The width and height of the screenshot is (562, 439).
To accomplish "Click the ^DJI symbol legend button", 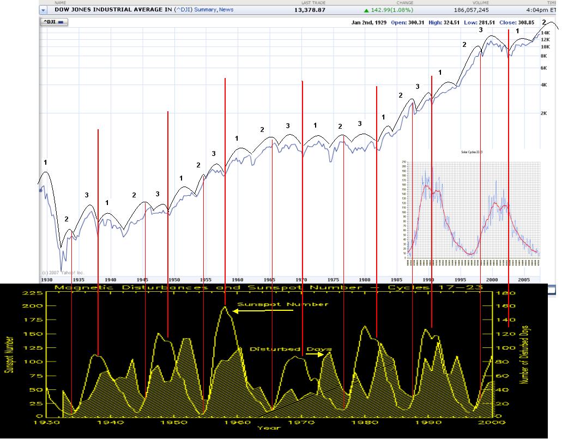I will click(53, 22).
